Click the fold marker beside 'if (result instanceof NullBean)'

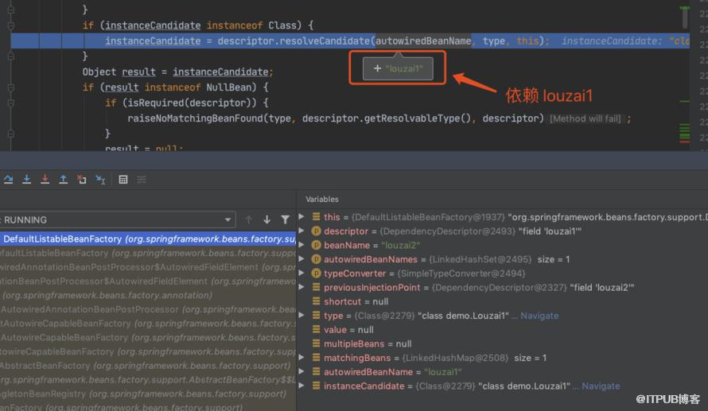coord(11,87)
